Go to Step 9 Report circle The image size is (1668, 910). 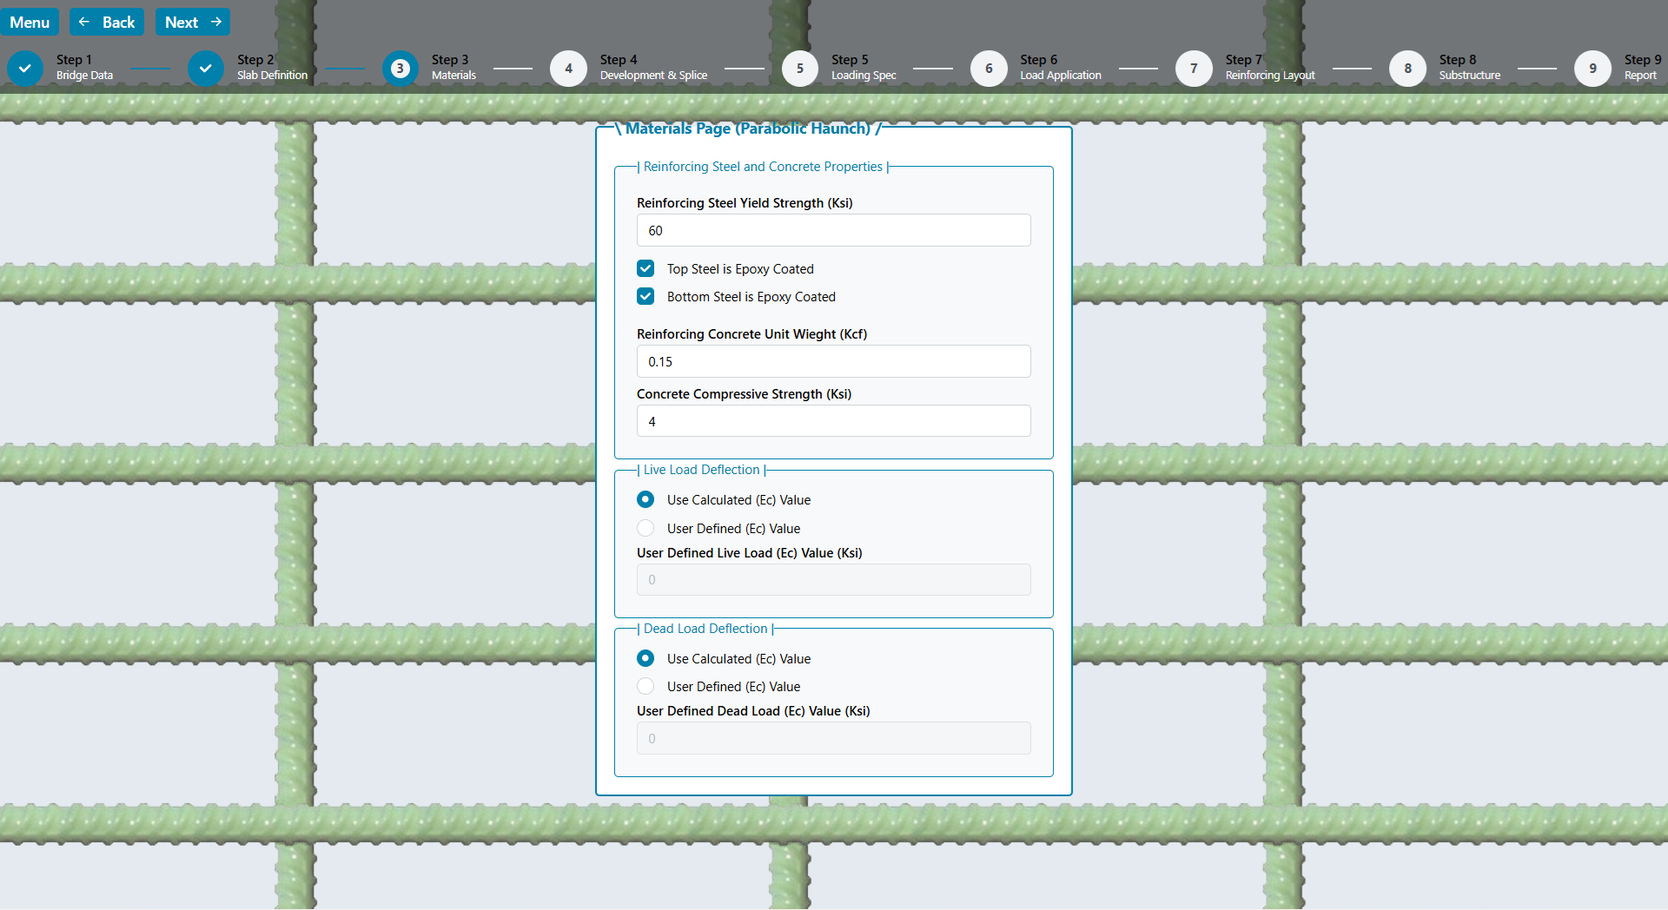click(x=1592, y=69)
